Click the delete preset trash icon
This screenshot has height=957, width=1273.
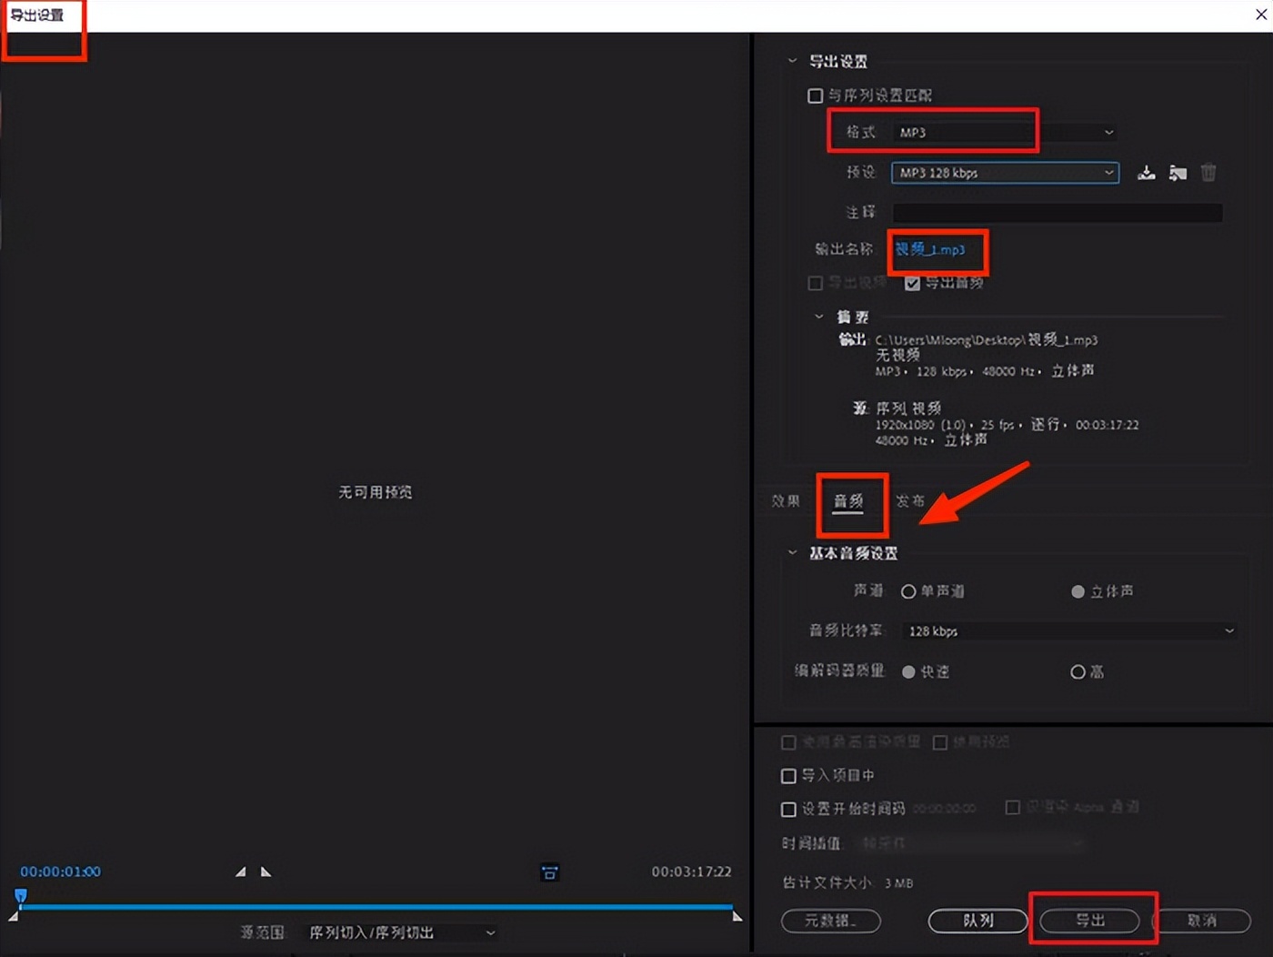(x=1208, y=173)
